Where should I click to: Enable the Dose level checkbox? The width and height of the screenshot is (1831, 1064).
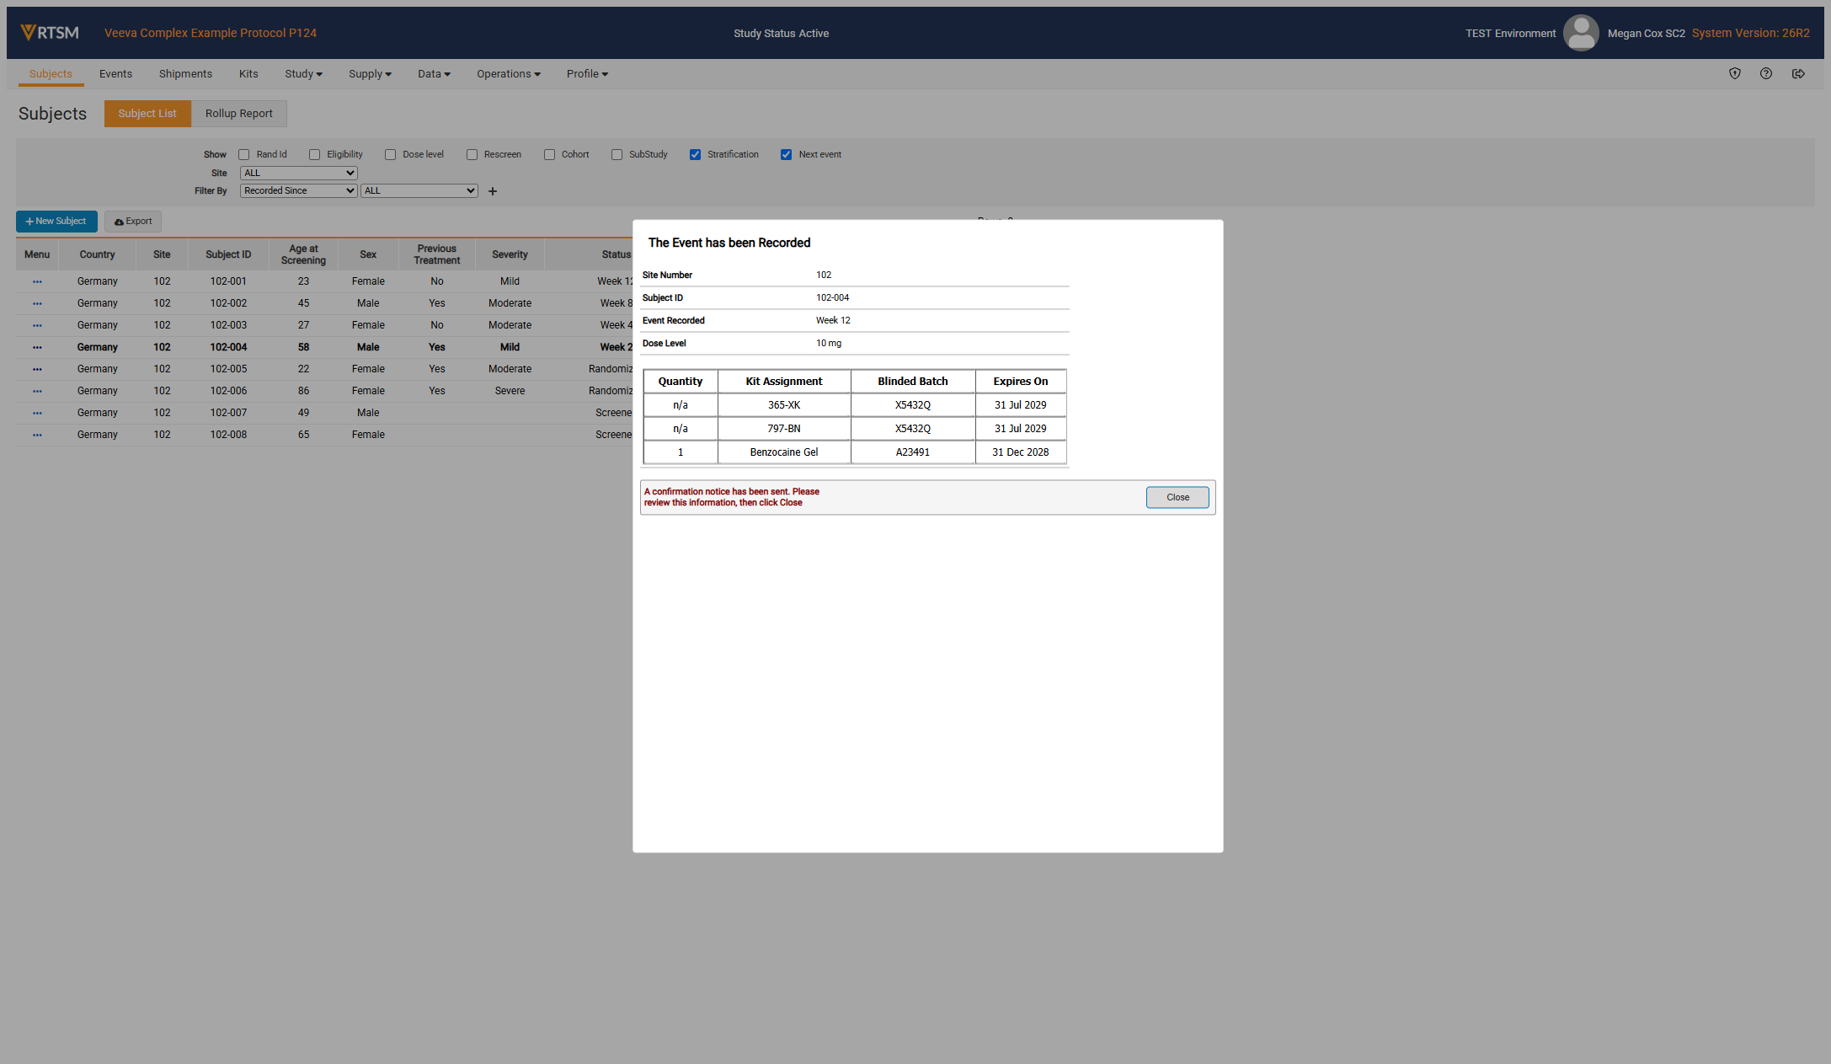[390, 154]
